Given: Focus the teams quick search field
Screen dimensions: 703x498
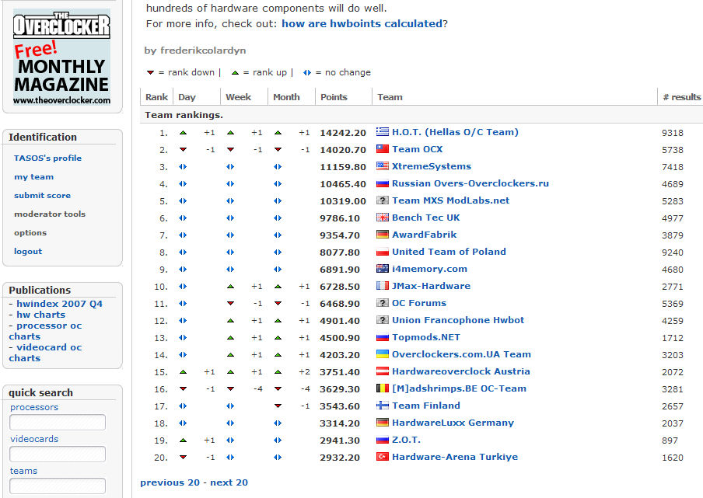Looking at the screenshot, I should (x=58, y=486).
